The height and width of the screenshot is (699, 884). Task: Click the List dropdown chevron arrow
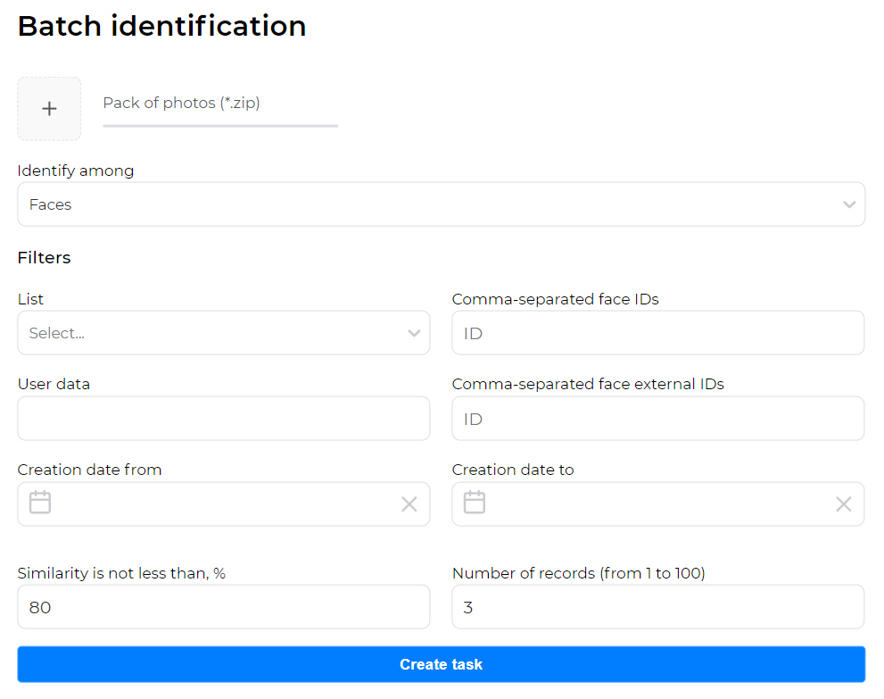point(414,334)
